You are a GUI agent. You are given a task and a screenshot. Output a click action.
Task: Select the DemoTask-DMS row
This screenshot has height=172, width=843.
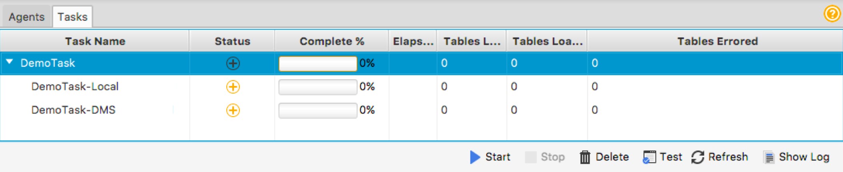point(421,110)
